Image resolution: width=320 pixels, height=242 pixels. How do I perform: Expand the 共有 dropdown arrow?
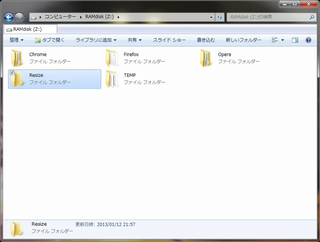[140, 40]
